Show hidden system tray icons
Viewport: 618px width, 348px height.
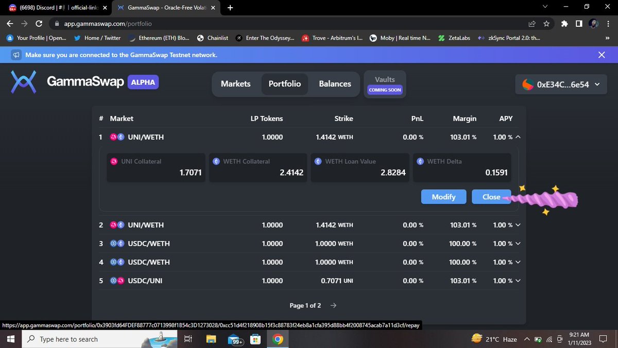click(x=526, y=339)
